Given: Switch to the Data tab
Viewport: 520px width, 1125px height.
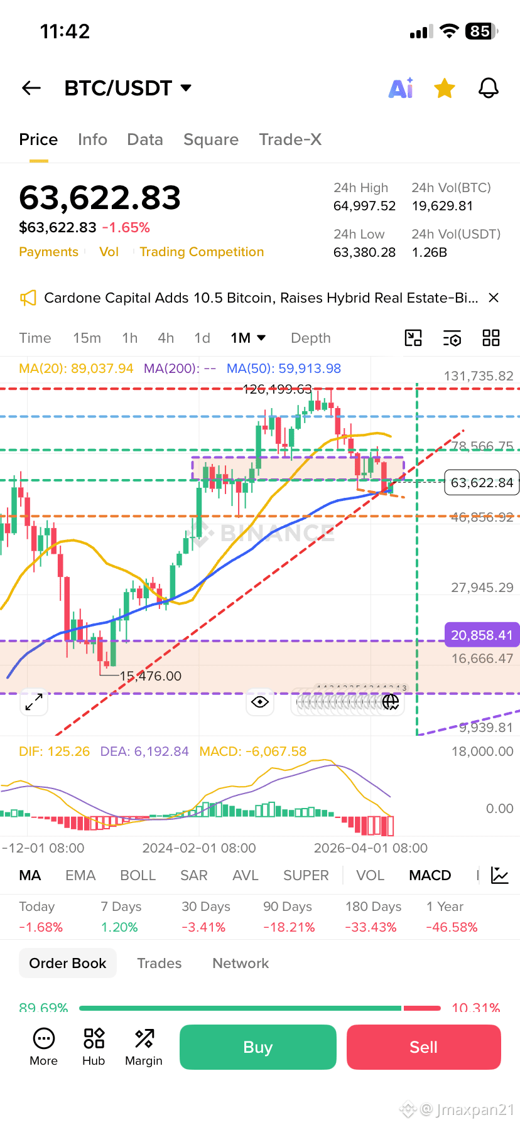Looking at the screenshot, I should 145,139.
